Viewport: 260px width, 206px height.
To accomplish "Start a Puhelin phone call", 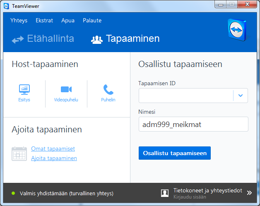I will coord(108,93).
